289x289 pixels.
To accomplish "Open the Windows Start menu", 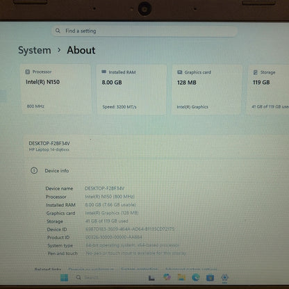I will click(x=64, y=277).
